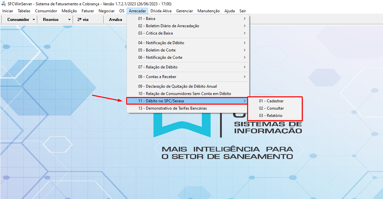Select 10 - Relação de Consumidores Sem Conta em Débito
The width and height of the screenshot is (383, 199).
pyautogui.click(x=184, y=94)
